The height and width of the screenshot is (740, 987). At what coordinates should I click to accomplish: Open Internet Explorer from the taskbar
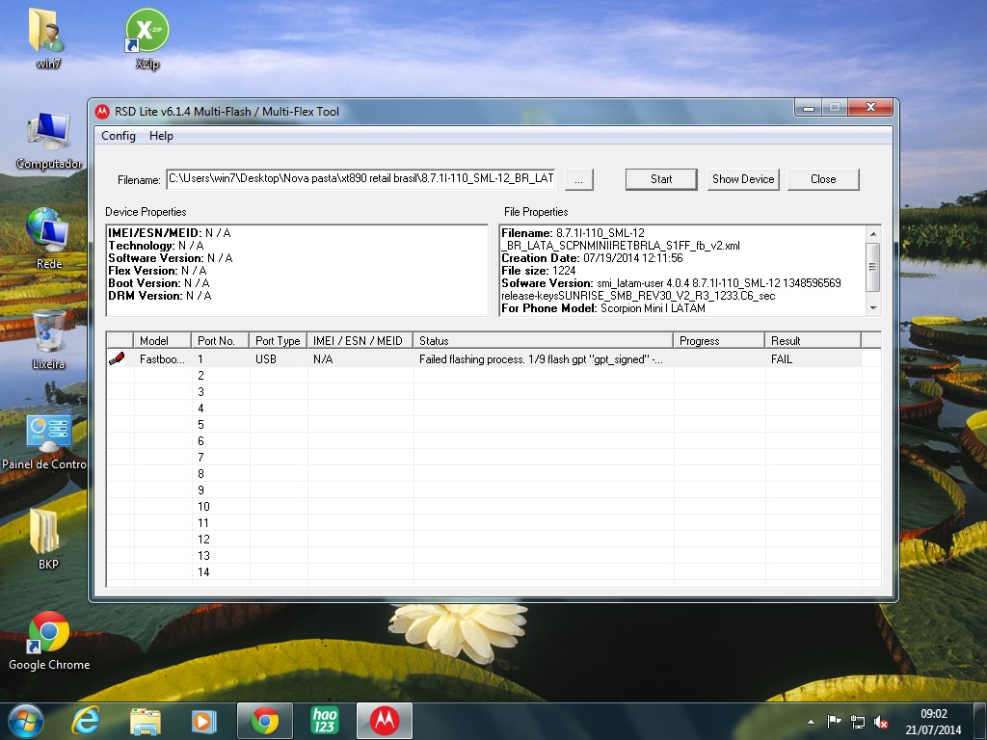coord(86,720)
